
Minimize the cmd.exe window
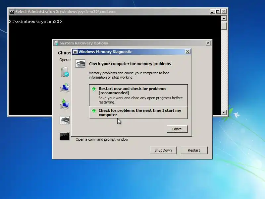212,12
